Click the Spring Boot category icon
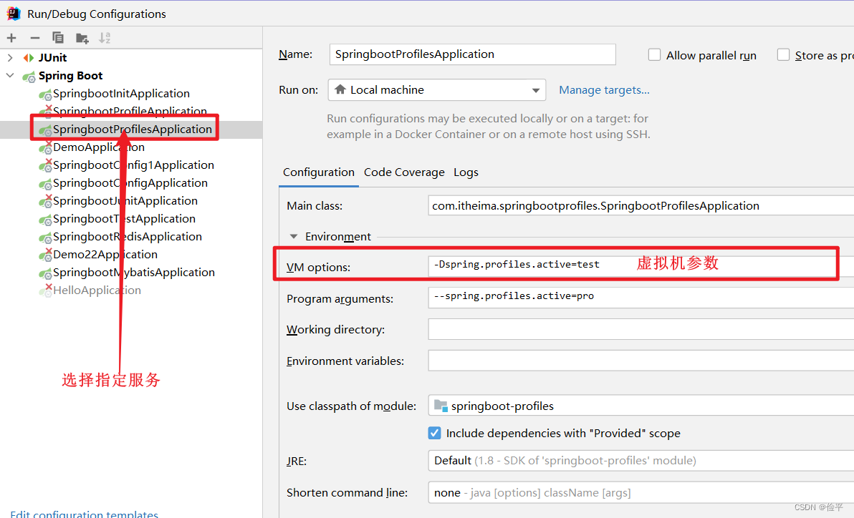Viewport: 854px width, 518px height. click(x=29, y=76)
